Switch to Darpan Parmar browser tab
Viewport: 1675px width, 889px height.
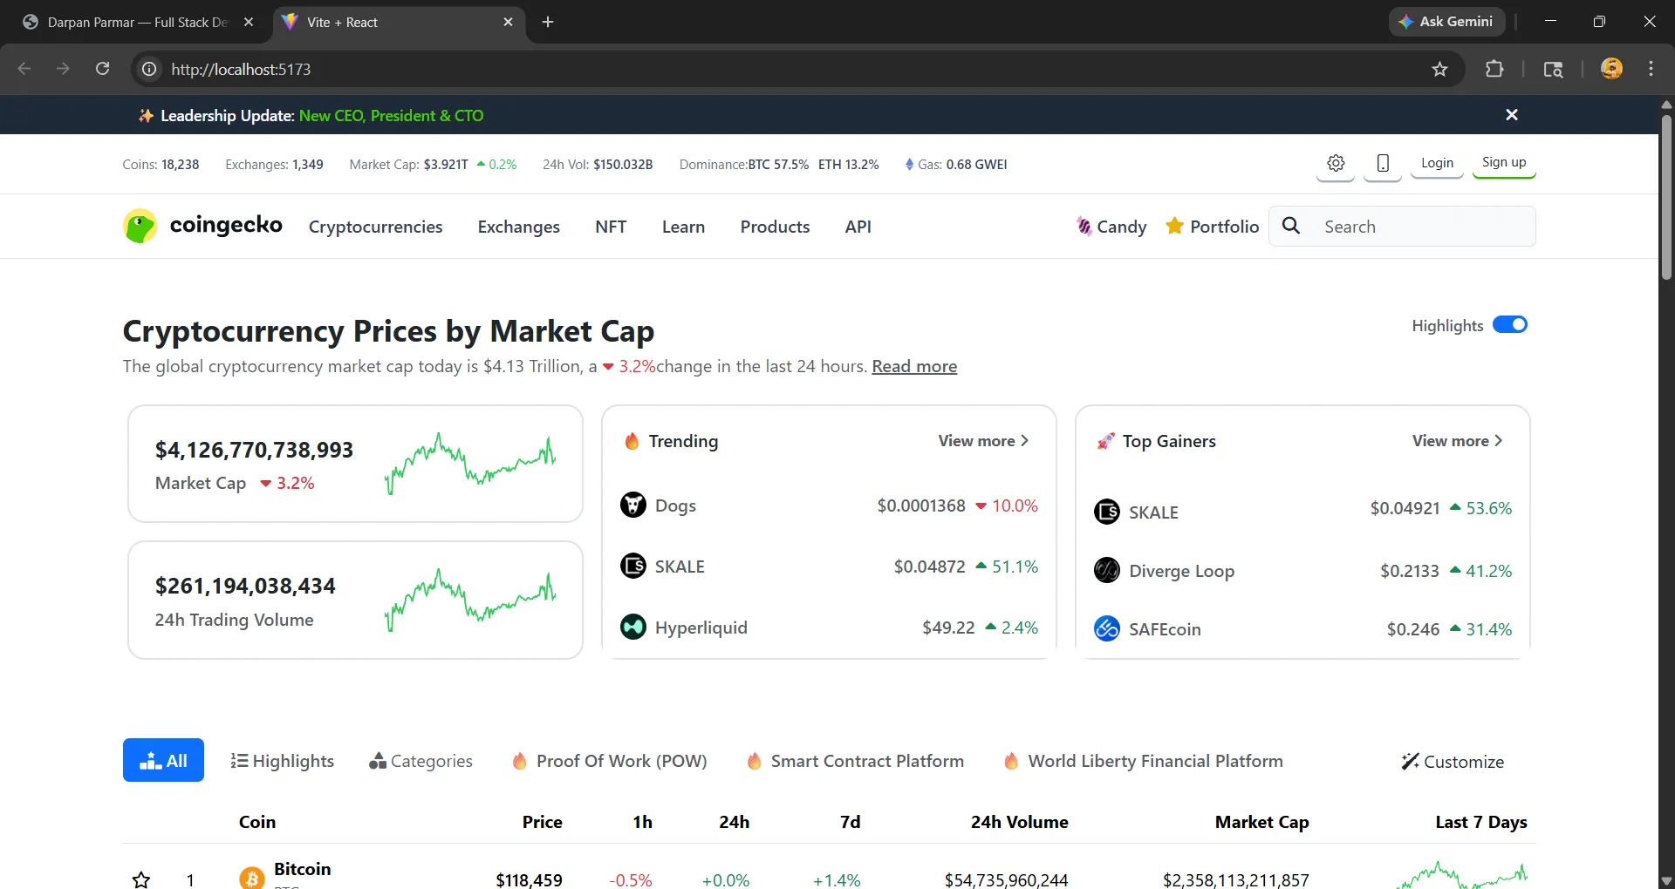[x=140, y=22]
